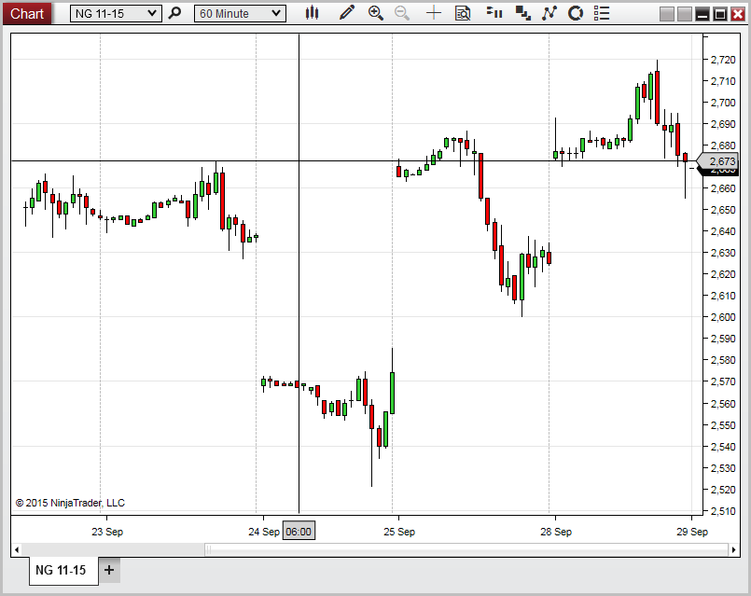Click the 2,650 price label
Viewport: 751px width, 596px height.
click(x=723, y=210)
